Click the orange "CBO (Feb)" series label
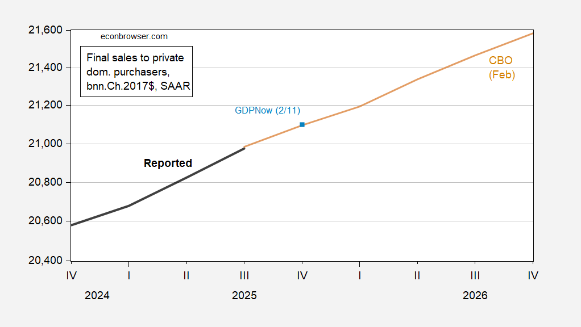Viewport: 581px width, 327px height. (501, 68)
